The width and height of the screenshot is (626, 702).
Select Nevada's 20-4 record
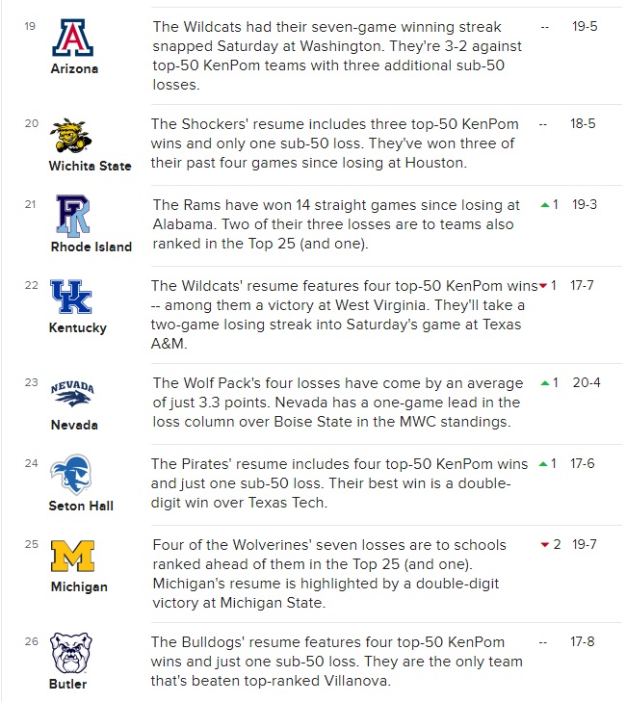tap(587, 383)
